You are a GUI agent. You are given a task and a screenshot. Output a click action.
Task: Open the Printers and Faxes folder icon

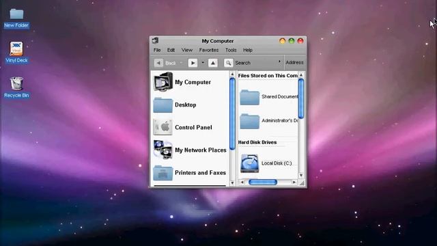pos(163,173)
